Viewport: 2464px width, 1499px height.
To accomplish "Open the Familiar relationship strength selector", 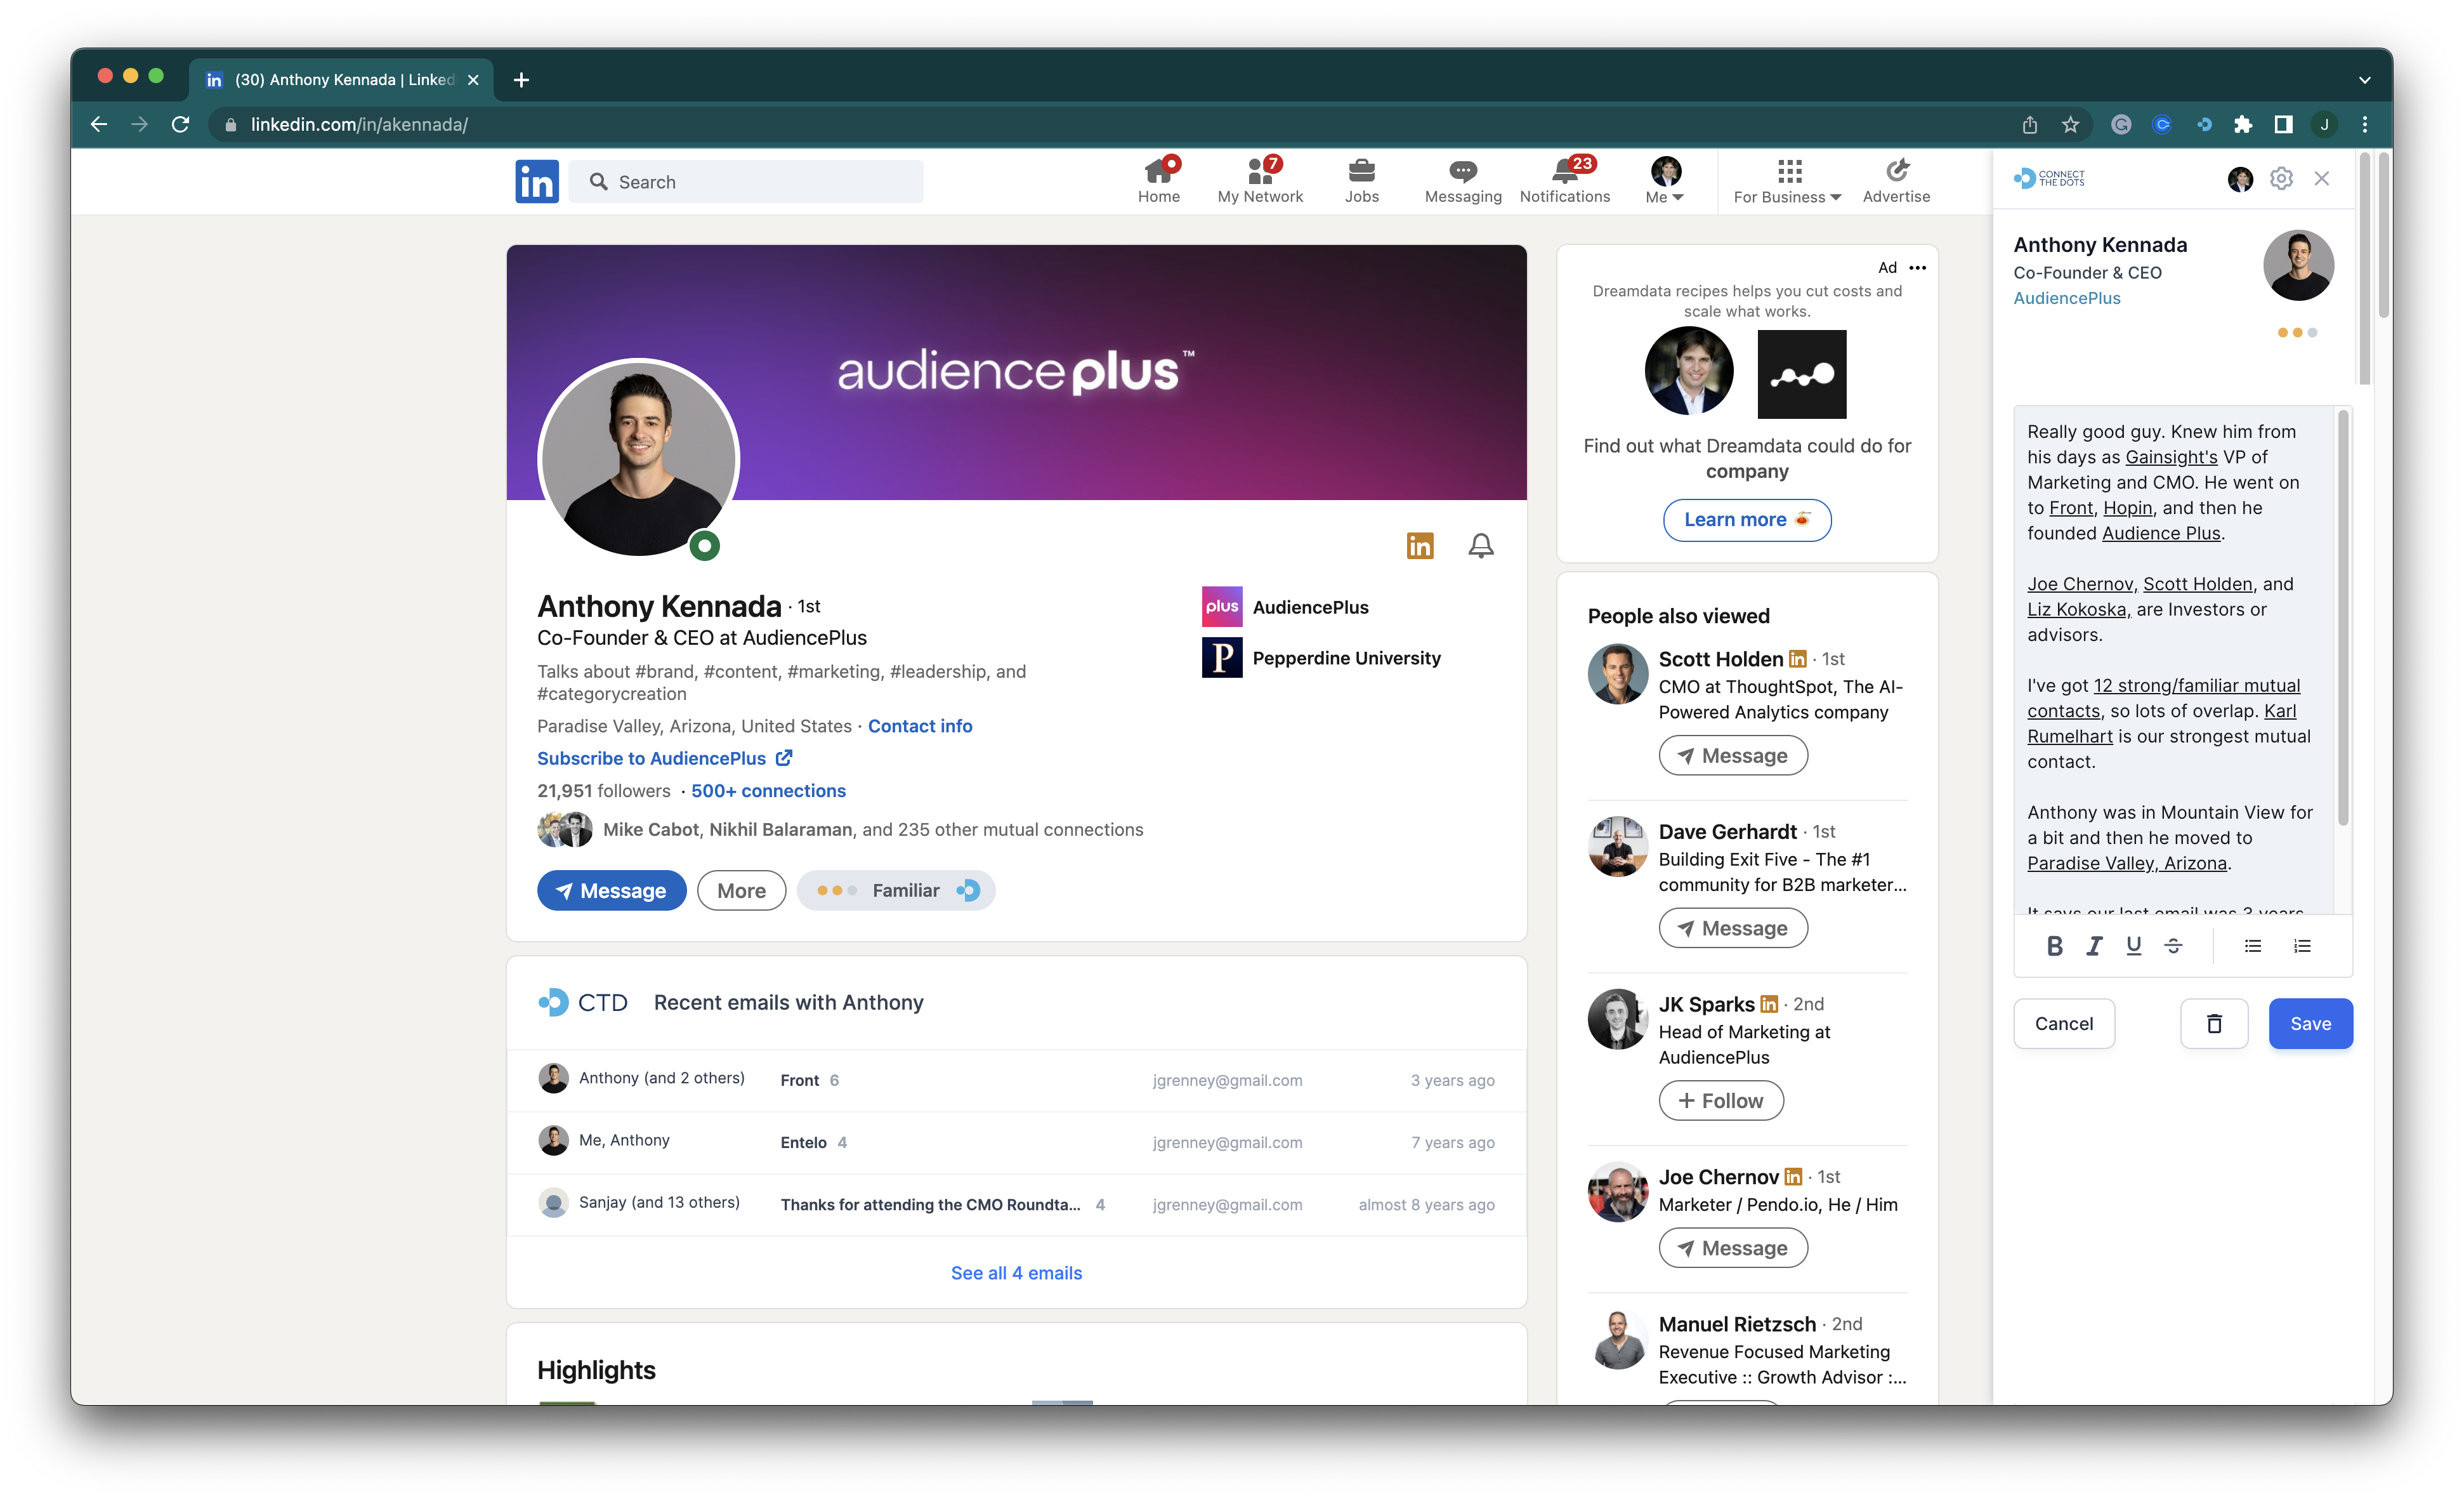I will 895,890.
